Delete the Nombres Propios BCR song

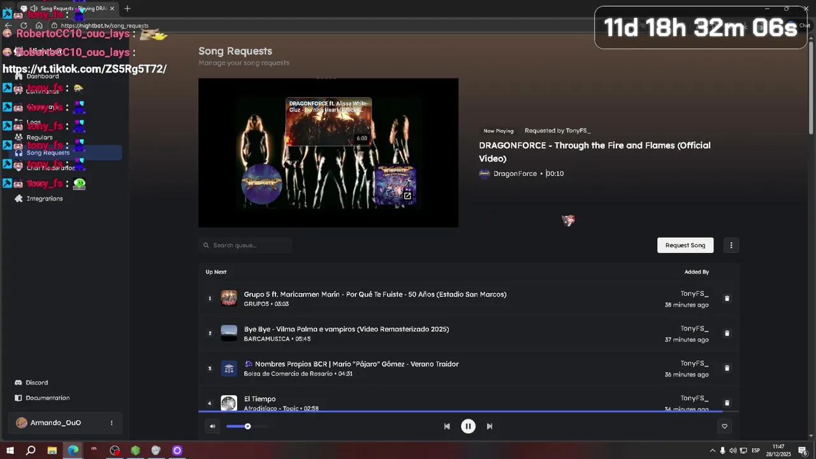coord(727,368)
